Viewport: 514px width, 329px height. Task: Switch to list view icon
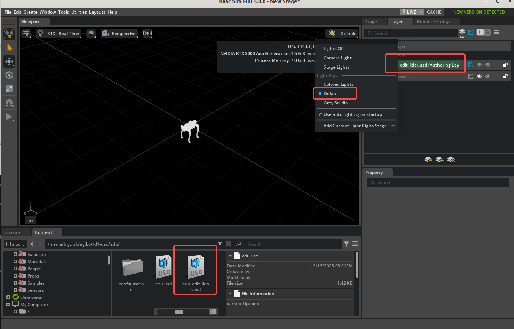pyautogui.click(x=213, y=312)
